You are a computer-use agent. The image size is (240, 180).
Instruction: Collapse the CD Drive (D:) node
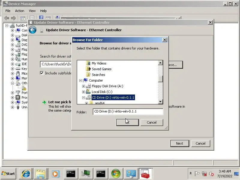(x=83, y=97)
